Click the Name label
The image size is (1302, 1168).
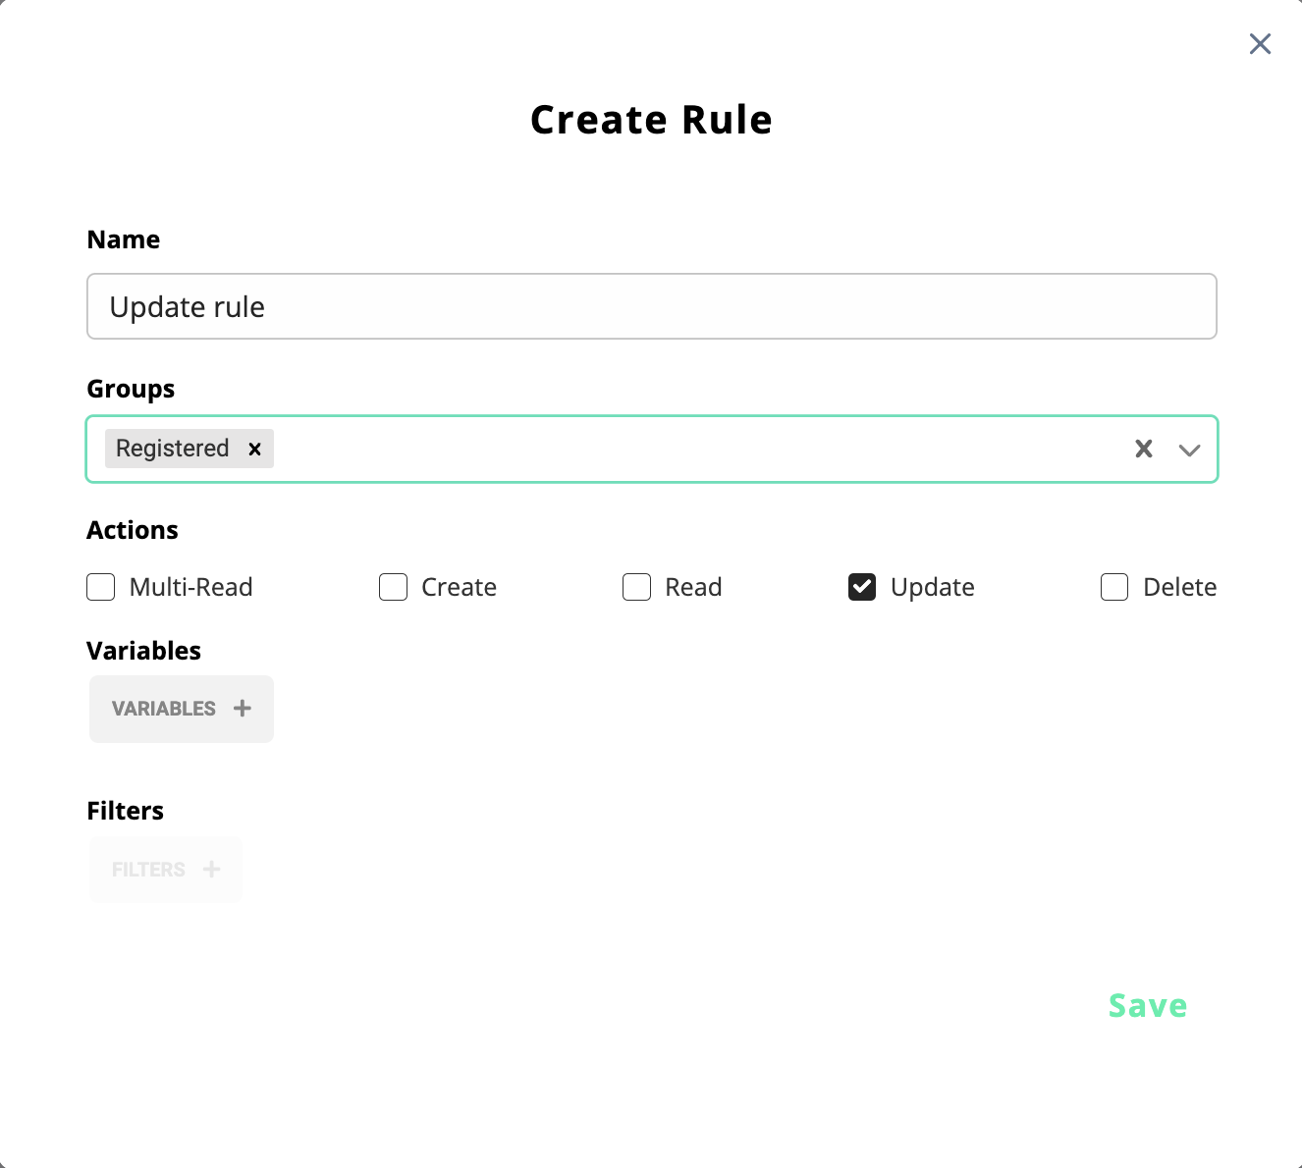pyautogui.click(x=124, y=239)
